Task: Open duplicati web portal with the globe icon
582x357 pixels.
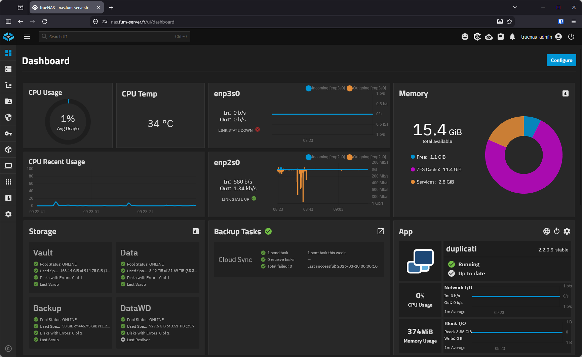Action: click(546, 231)
